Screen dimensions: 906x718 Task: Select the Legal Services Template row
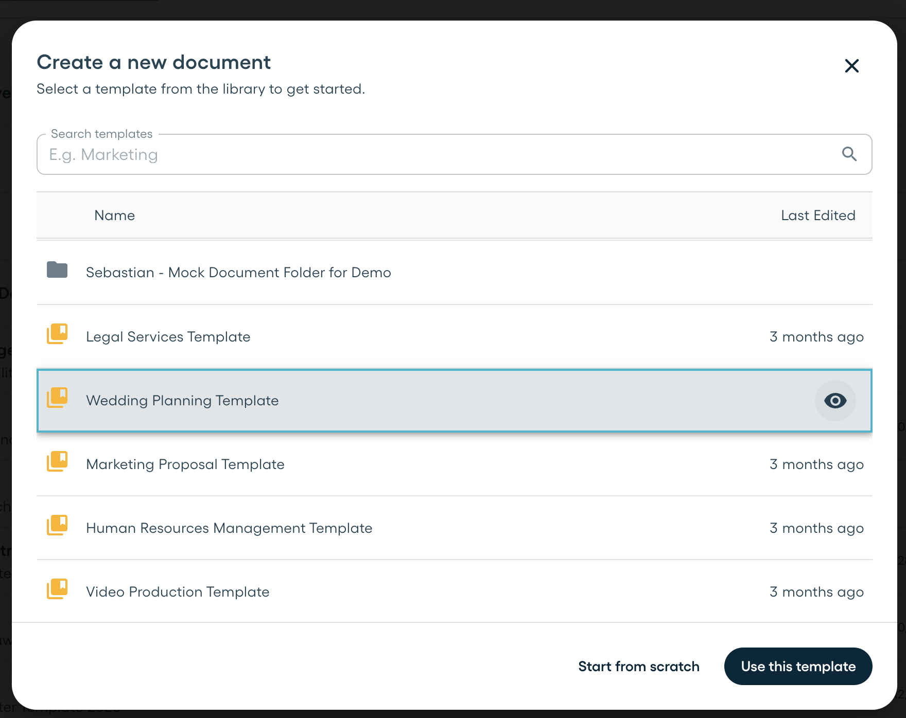click(454, 337)
